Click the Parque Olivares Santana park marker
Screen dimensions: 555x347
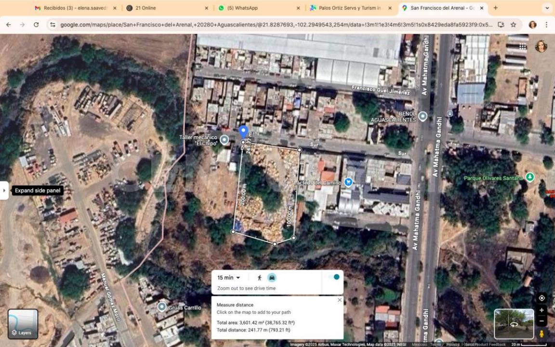point(530,177)
